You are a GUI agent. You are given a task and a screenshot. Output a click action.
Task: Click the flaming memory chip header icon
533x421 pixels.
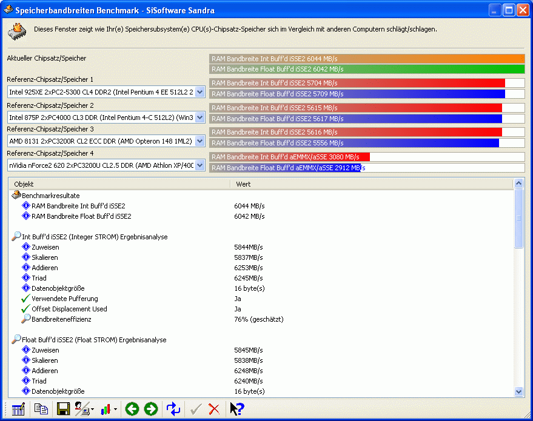(x=17, y=31)
